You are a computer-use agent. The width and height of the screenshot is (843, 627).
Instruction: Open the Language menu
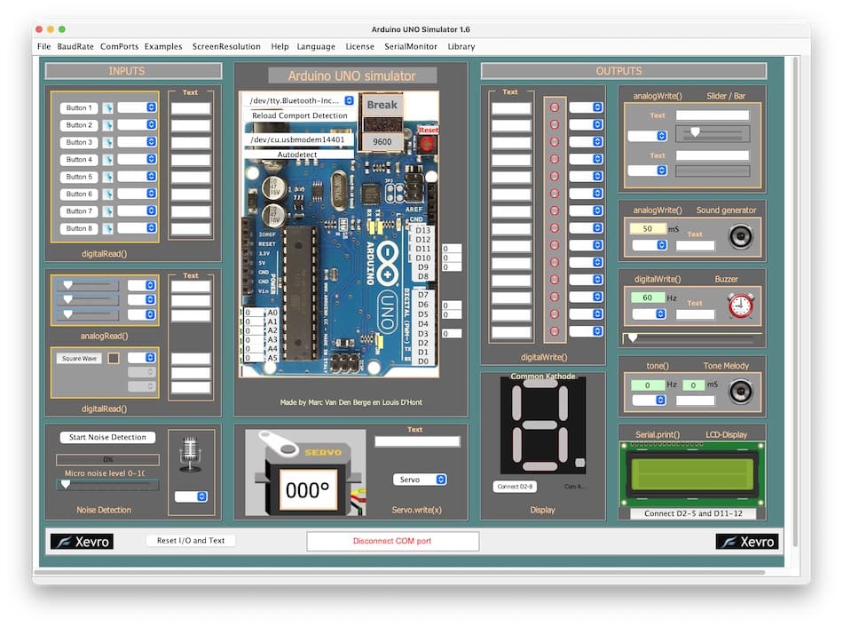316,47
